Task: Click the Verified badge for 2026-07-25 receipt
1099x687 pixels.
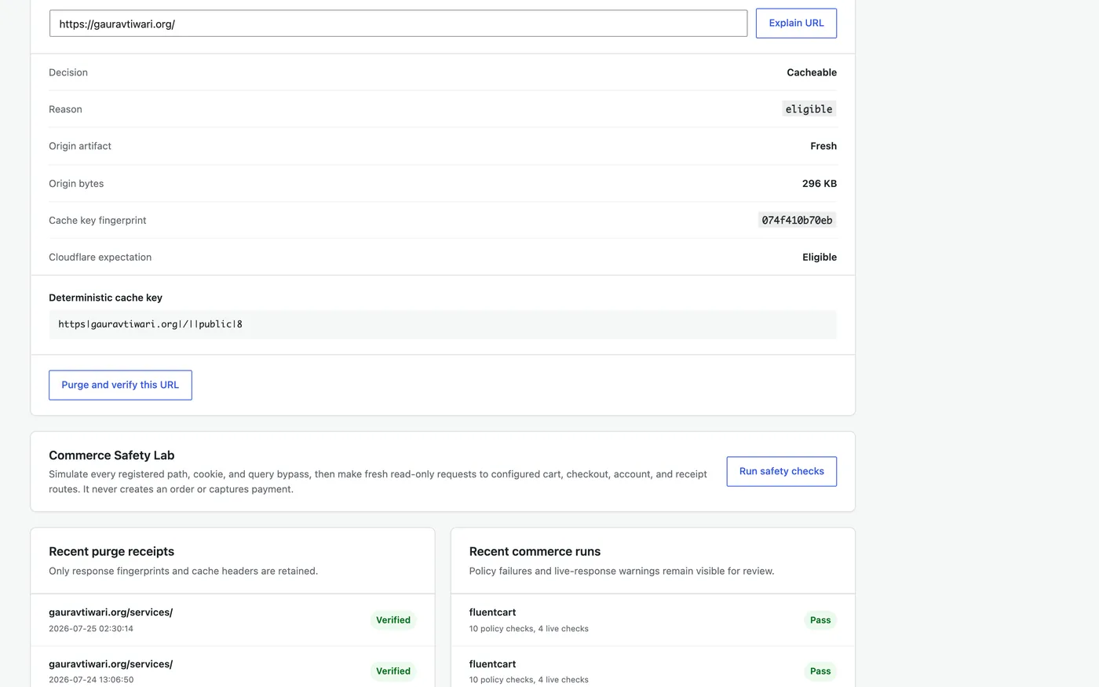Action: point(393,620)
